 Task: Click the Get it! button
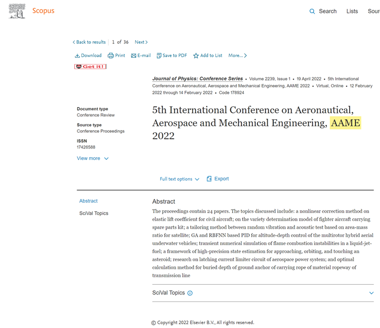[x=91, y=67]
